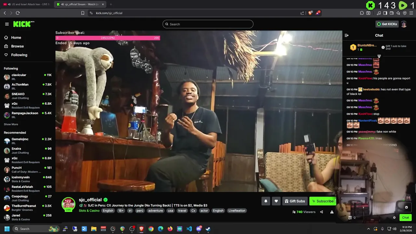The image size is (416, 234).
Task: Click the 740 Viewers count
Action: tap(304, 212)
